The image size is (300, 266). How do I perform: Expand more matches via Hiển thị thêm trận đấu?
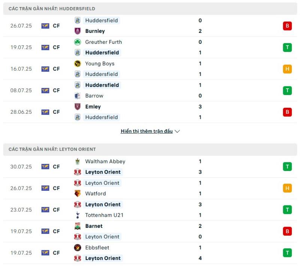pyautogui.click(x=147, y=131)
